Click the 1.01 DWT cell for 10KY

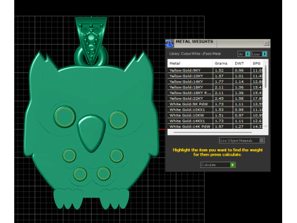click(x=241, y=76)
